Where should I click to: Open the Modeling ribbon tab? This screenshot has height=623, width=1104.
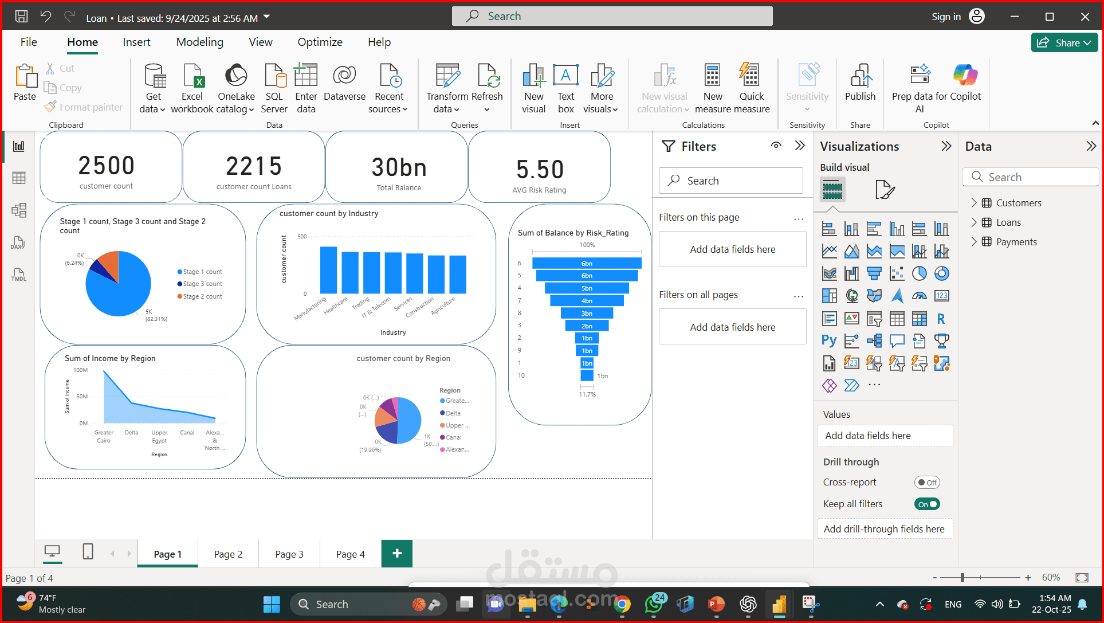click(199, 42)
